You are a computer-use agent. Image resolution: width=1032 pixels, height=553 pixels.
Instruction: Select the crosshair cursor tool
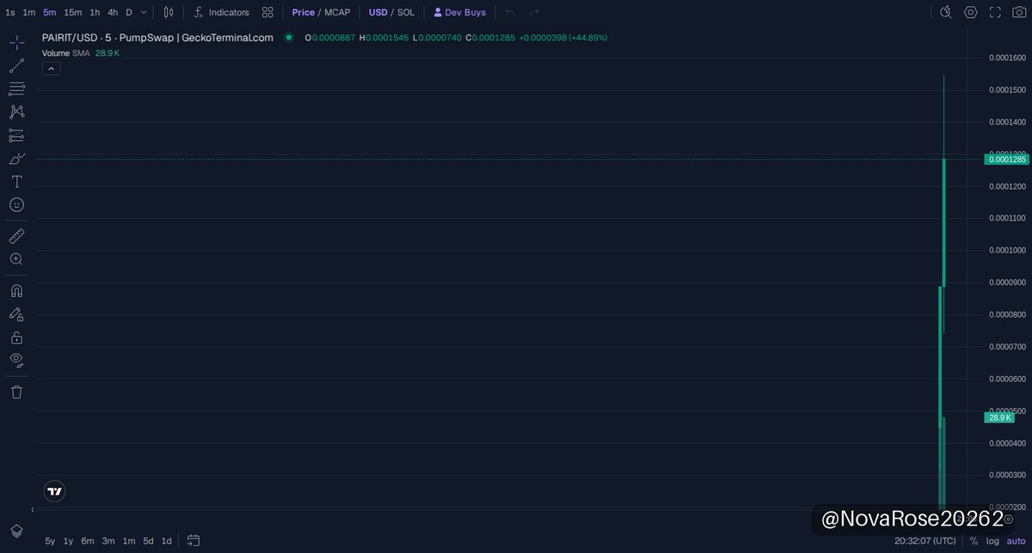(16, 43)
